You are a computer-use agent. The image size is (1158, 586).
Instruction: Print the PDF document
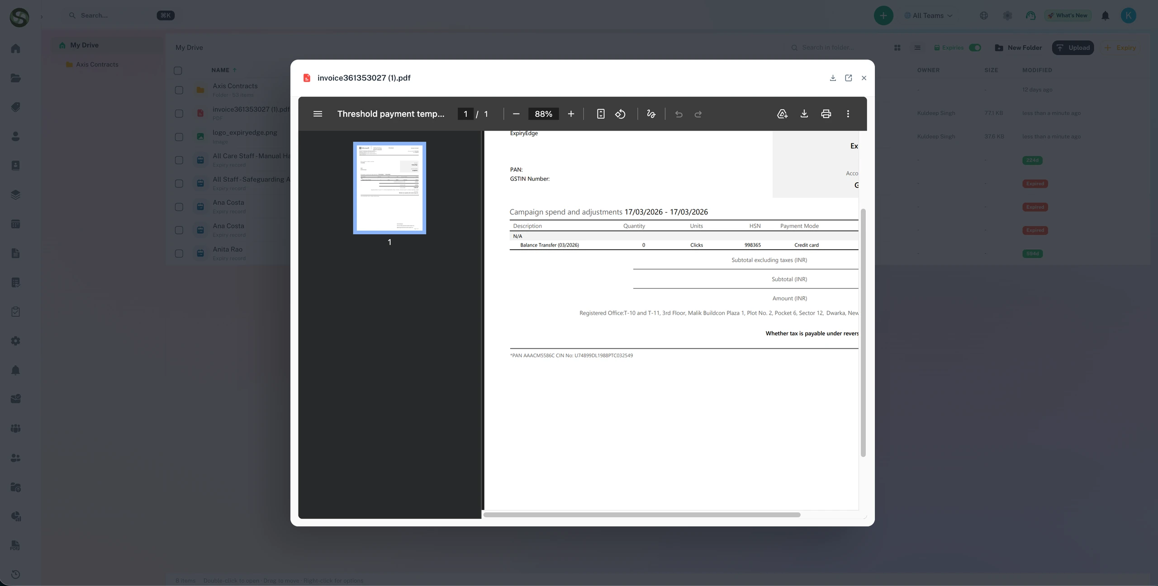(x=826, y=114)
